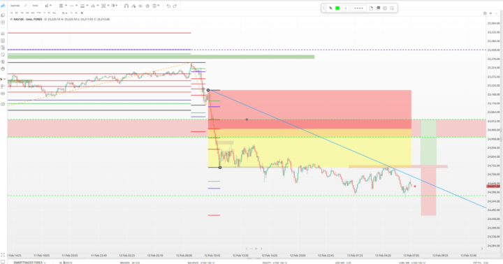This screenshot has height=264, width=503.
Task: Select the ALL range tab
Action: point(54,13)
